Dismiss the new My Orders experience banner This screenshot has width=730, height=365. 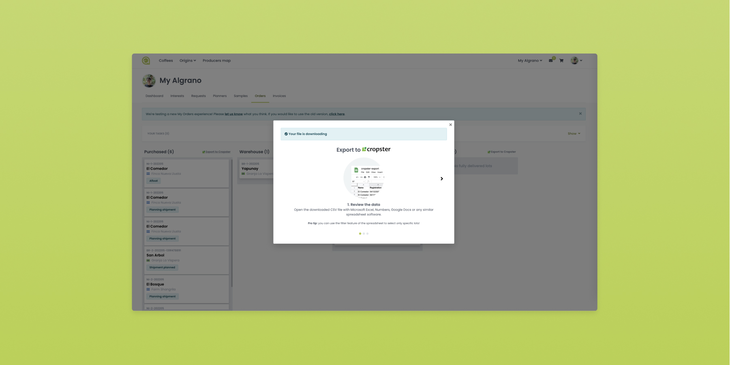click(580, 114)
